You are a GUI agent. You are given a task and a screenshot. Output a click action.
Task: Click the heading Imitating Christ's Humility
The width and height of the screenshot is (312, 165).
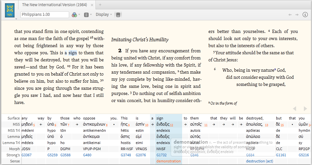140,40
